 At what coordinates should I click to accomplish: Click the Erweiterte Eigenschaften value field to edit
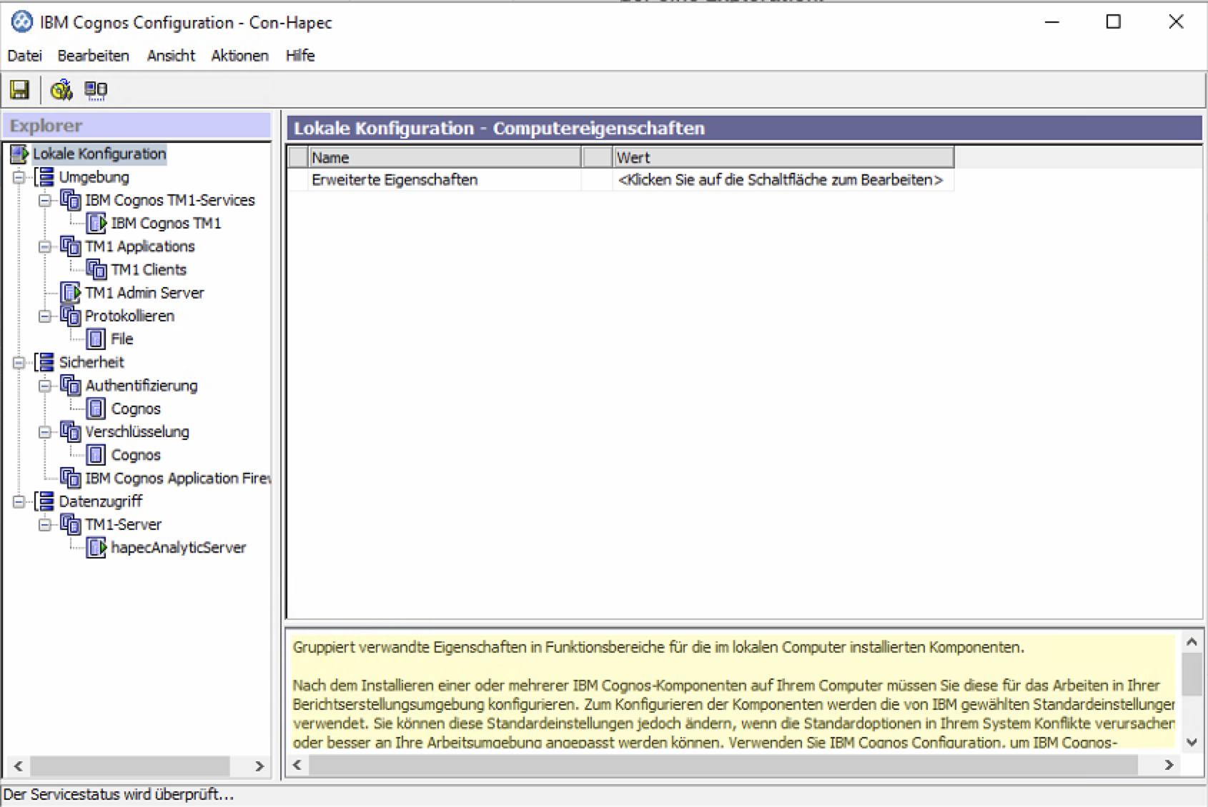[x=781, y=180]
